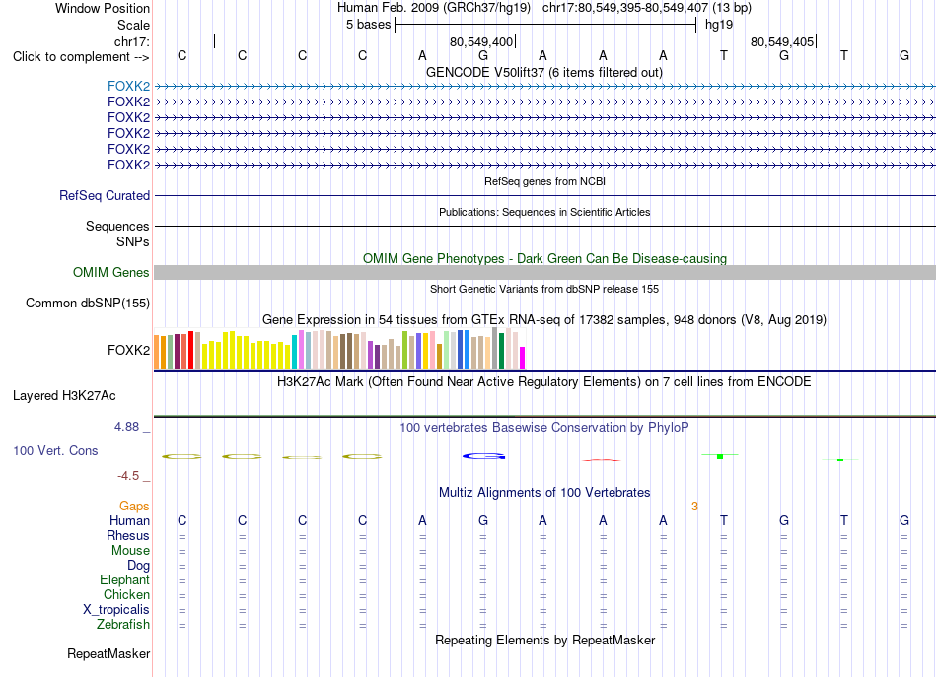Click the Scale track label
The image size is (937, 677).
[133, 25]
